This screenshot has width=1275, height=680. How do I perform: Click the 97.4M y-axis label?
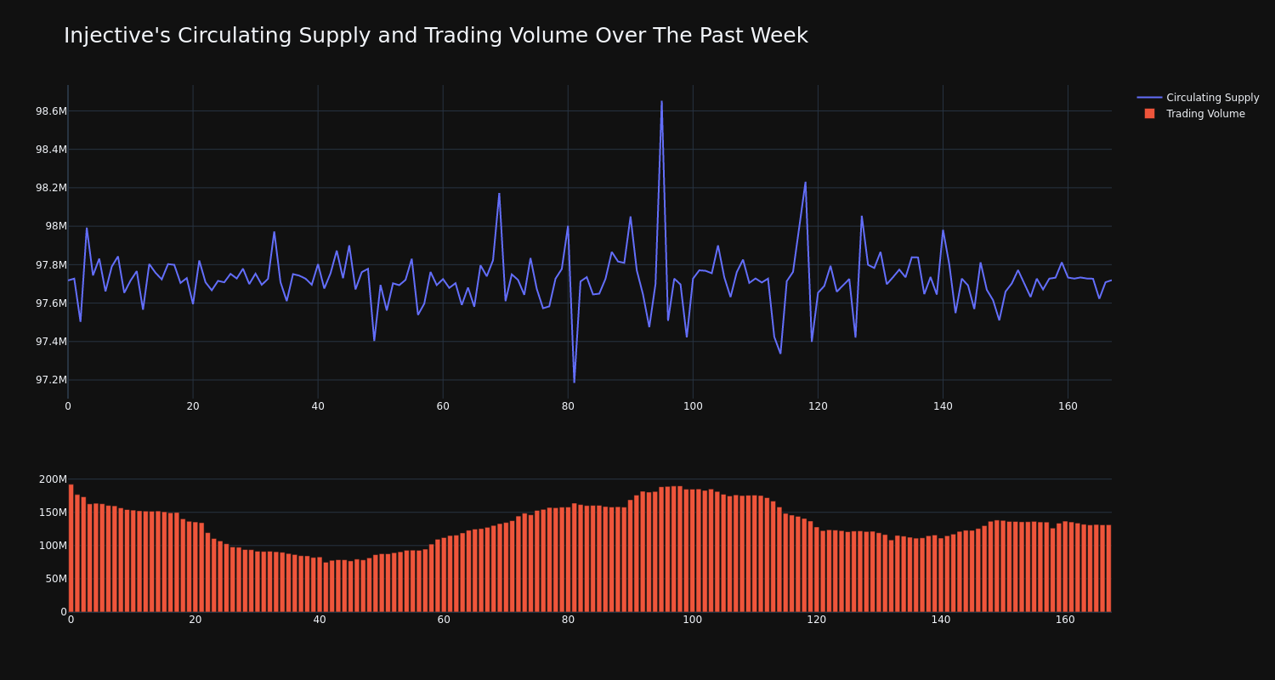51,342
